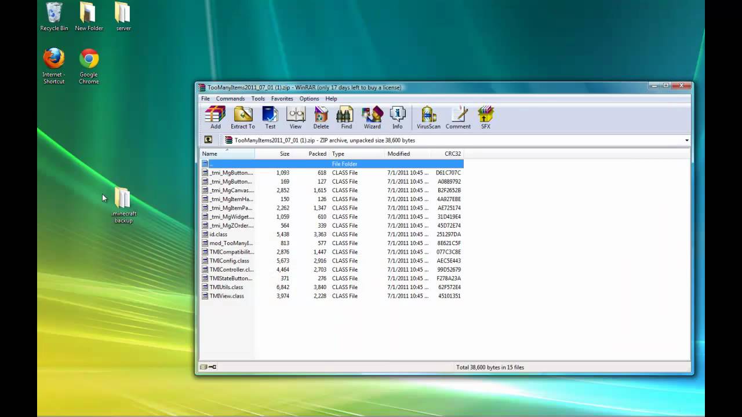Open the File menu
The height and width of the screenshot is (417, 742).
pos(205,98)
